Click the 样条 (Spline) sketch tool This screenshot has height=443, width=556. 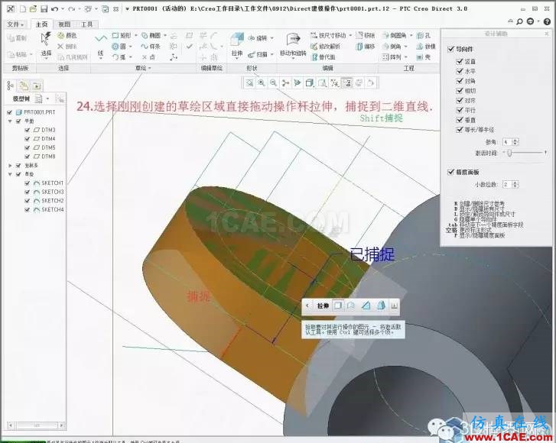[151, 47]
